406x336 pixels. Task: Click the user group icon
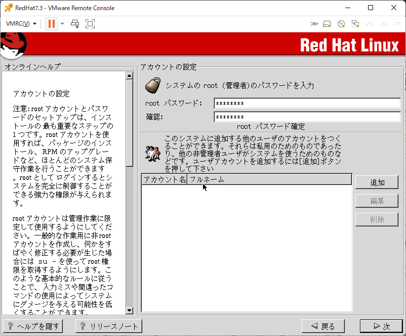pos(153,154)
